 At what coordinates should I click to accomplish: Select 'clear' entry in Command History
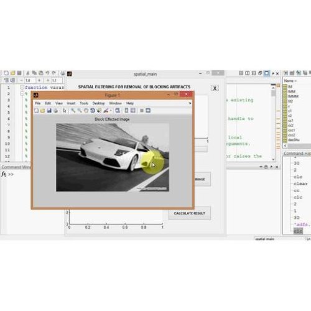pyautogui.click(x=300, y=183)
